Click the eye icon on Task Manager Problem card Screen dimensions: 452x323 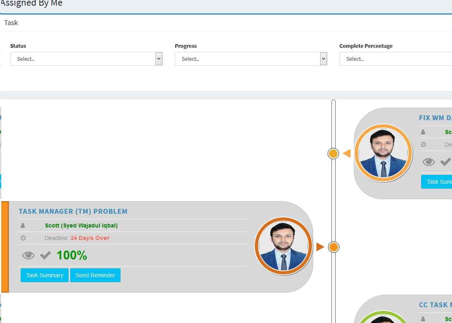(28, 255)
